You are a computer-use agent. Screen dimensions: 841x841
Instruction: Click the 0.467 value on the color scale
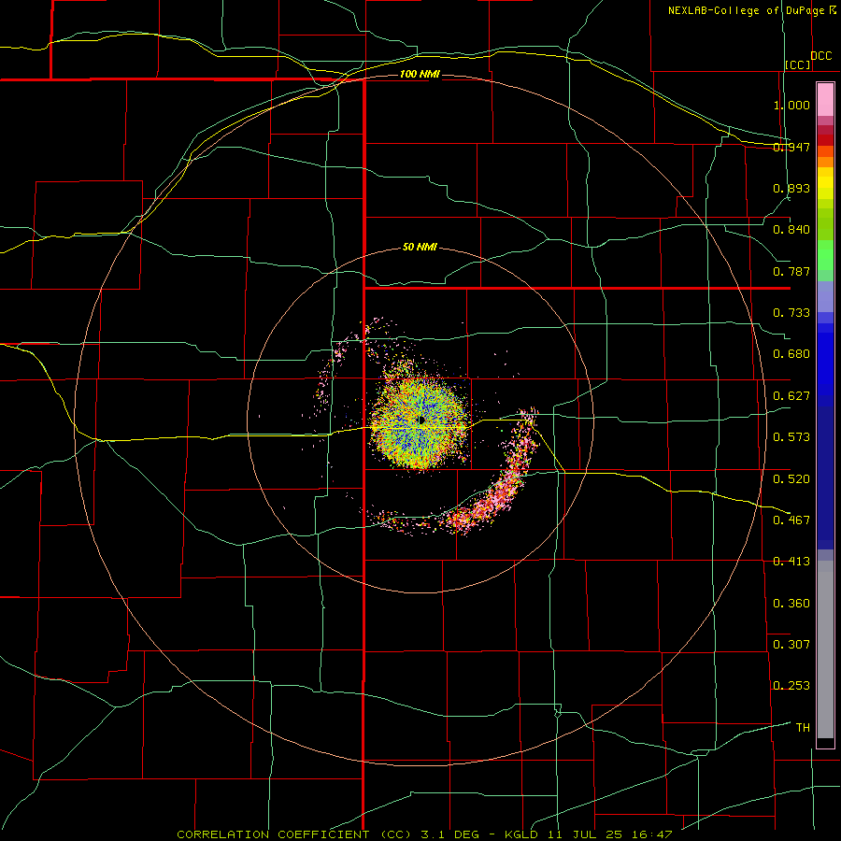(791, 520)
